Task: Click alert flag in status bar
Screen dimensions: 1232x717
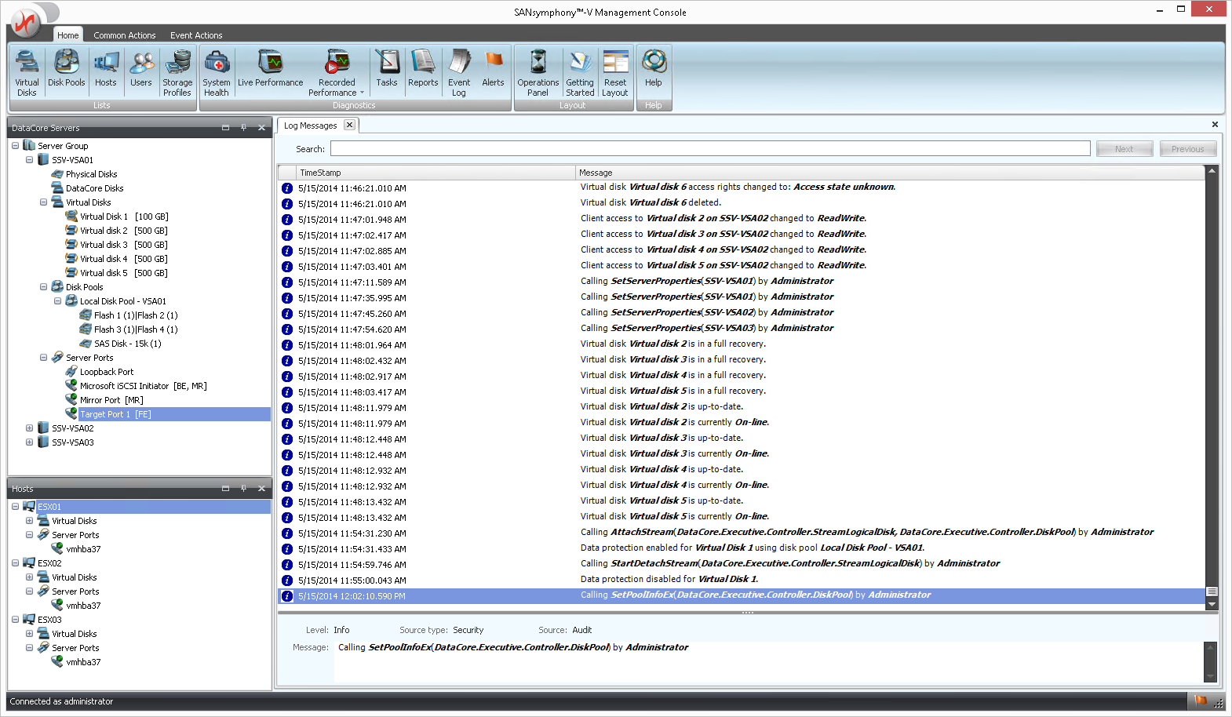Action: point(1200,701)
